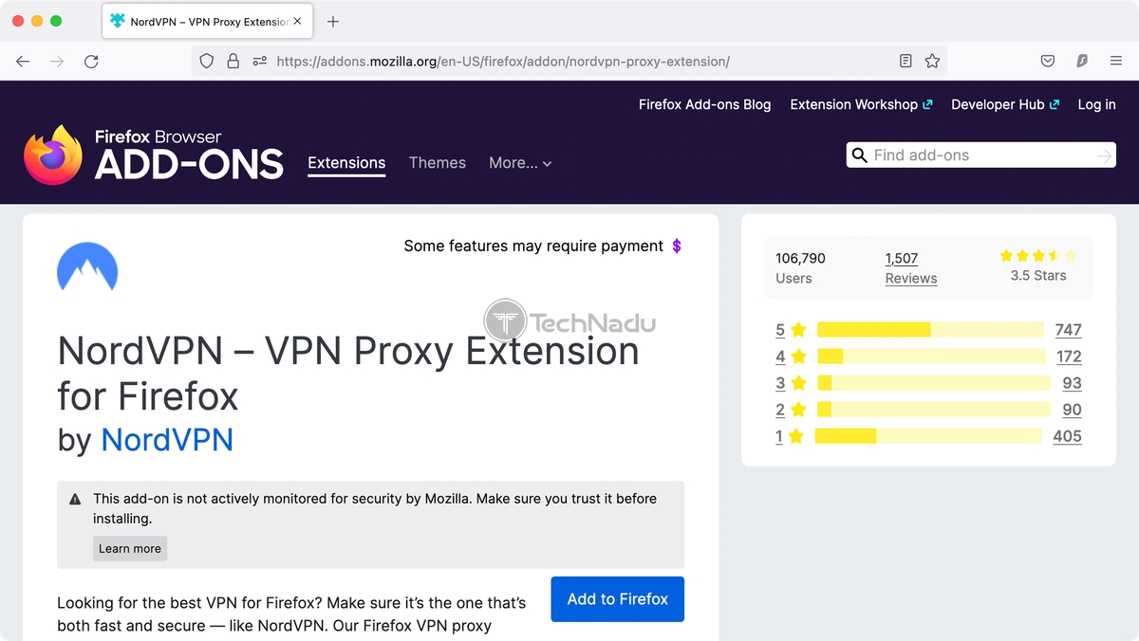Screen dimensions: 1139x641
Task: Click the padlock site security icon
Action: pyautogui.click(x=233, y=61)
